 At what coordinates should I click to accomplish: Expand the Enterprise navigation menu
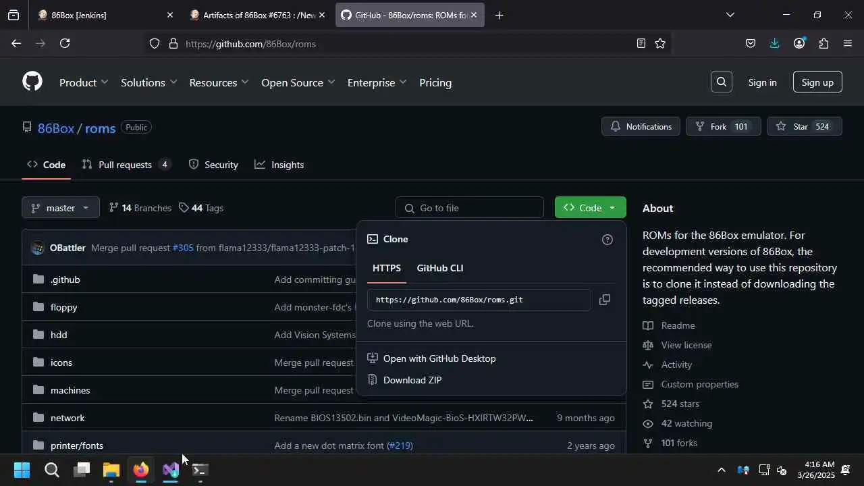(377, 82)
